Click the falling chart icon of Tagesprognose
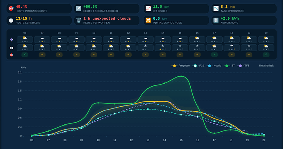This screenshot has width=283, height=149. point(216,9)
